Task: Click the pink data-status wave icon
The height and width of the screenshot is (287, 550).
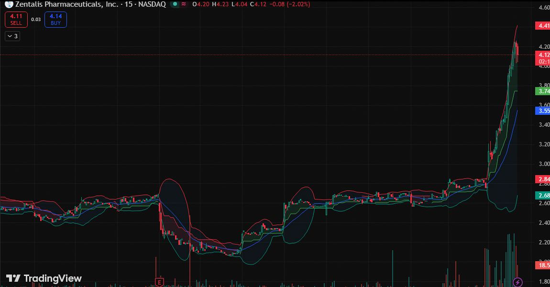Action: [184, 4]
